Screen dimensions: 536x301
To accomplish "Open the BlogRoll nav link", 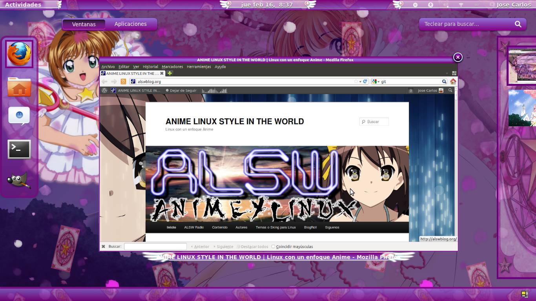I will pos(310,227).
